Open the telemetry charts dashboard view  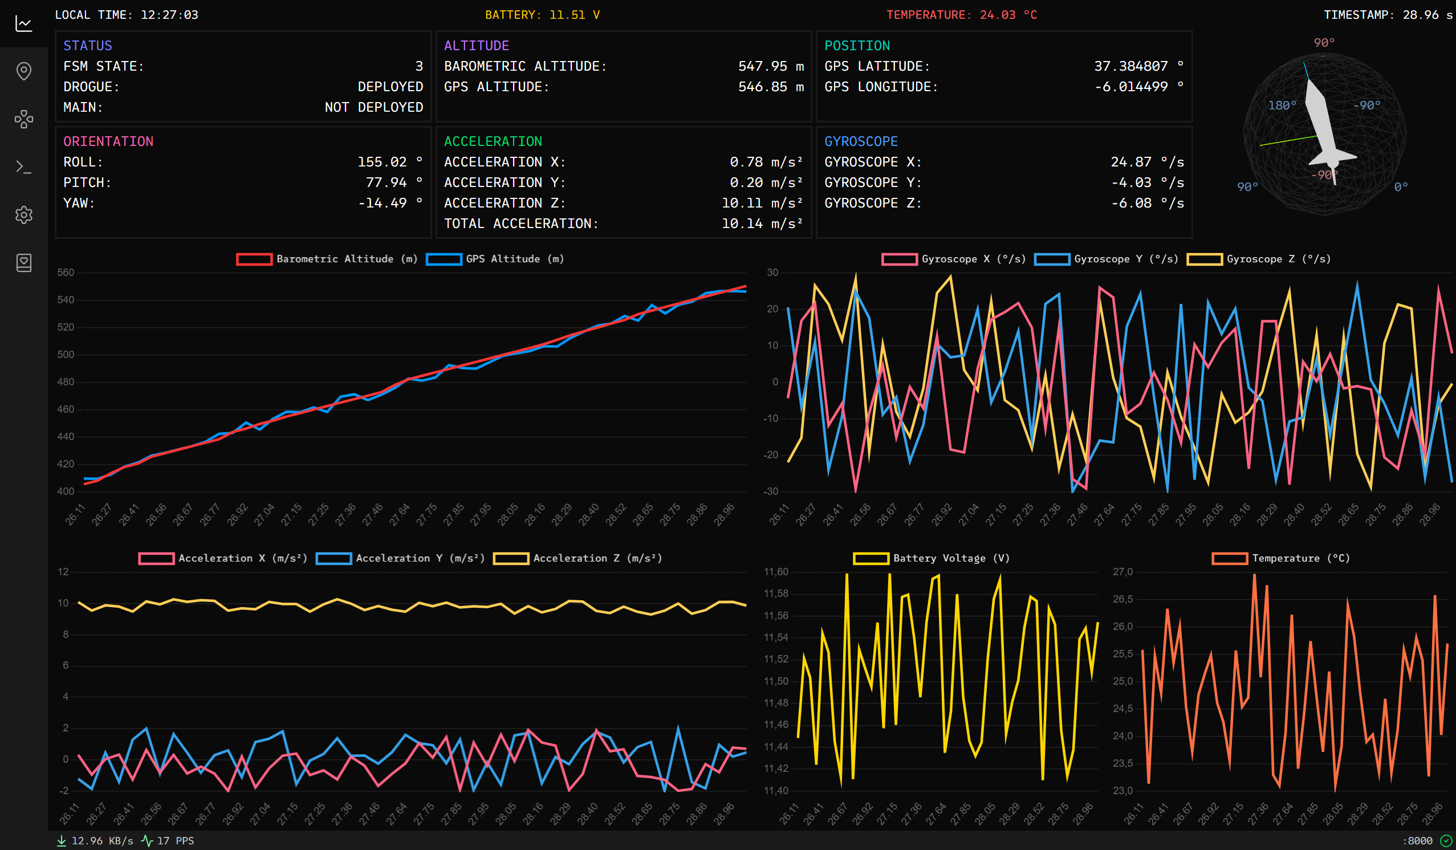pyautogui.click(x=24, y=23)
